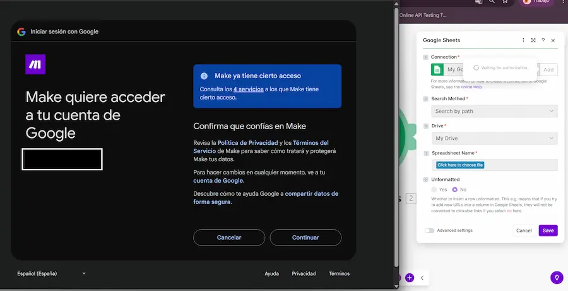Open the Trabajo browser profile

point(536,1)
